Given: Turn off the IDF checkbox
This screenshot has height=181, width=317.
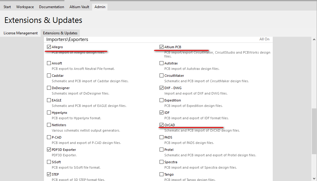Looking at the screenshot, I should (x=162, y=113).
